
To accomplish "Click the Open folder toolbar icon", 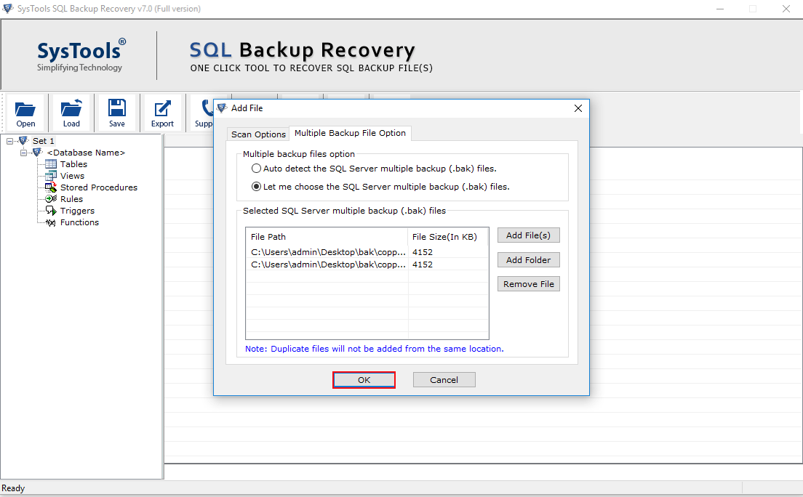I will pos(25,108).
